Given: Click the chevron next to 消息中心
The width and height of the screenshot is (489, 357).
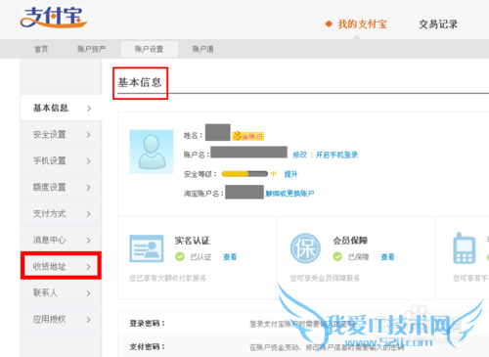Looking at the screenshot, I should (89, 241).
